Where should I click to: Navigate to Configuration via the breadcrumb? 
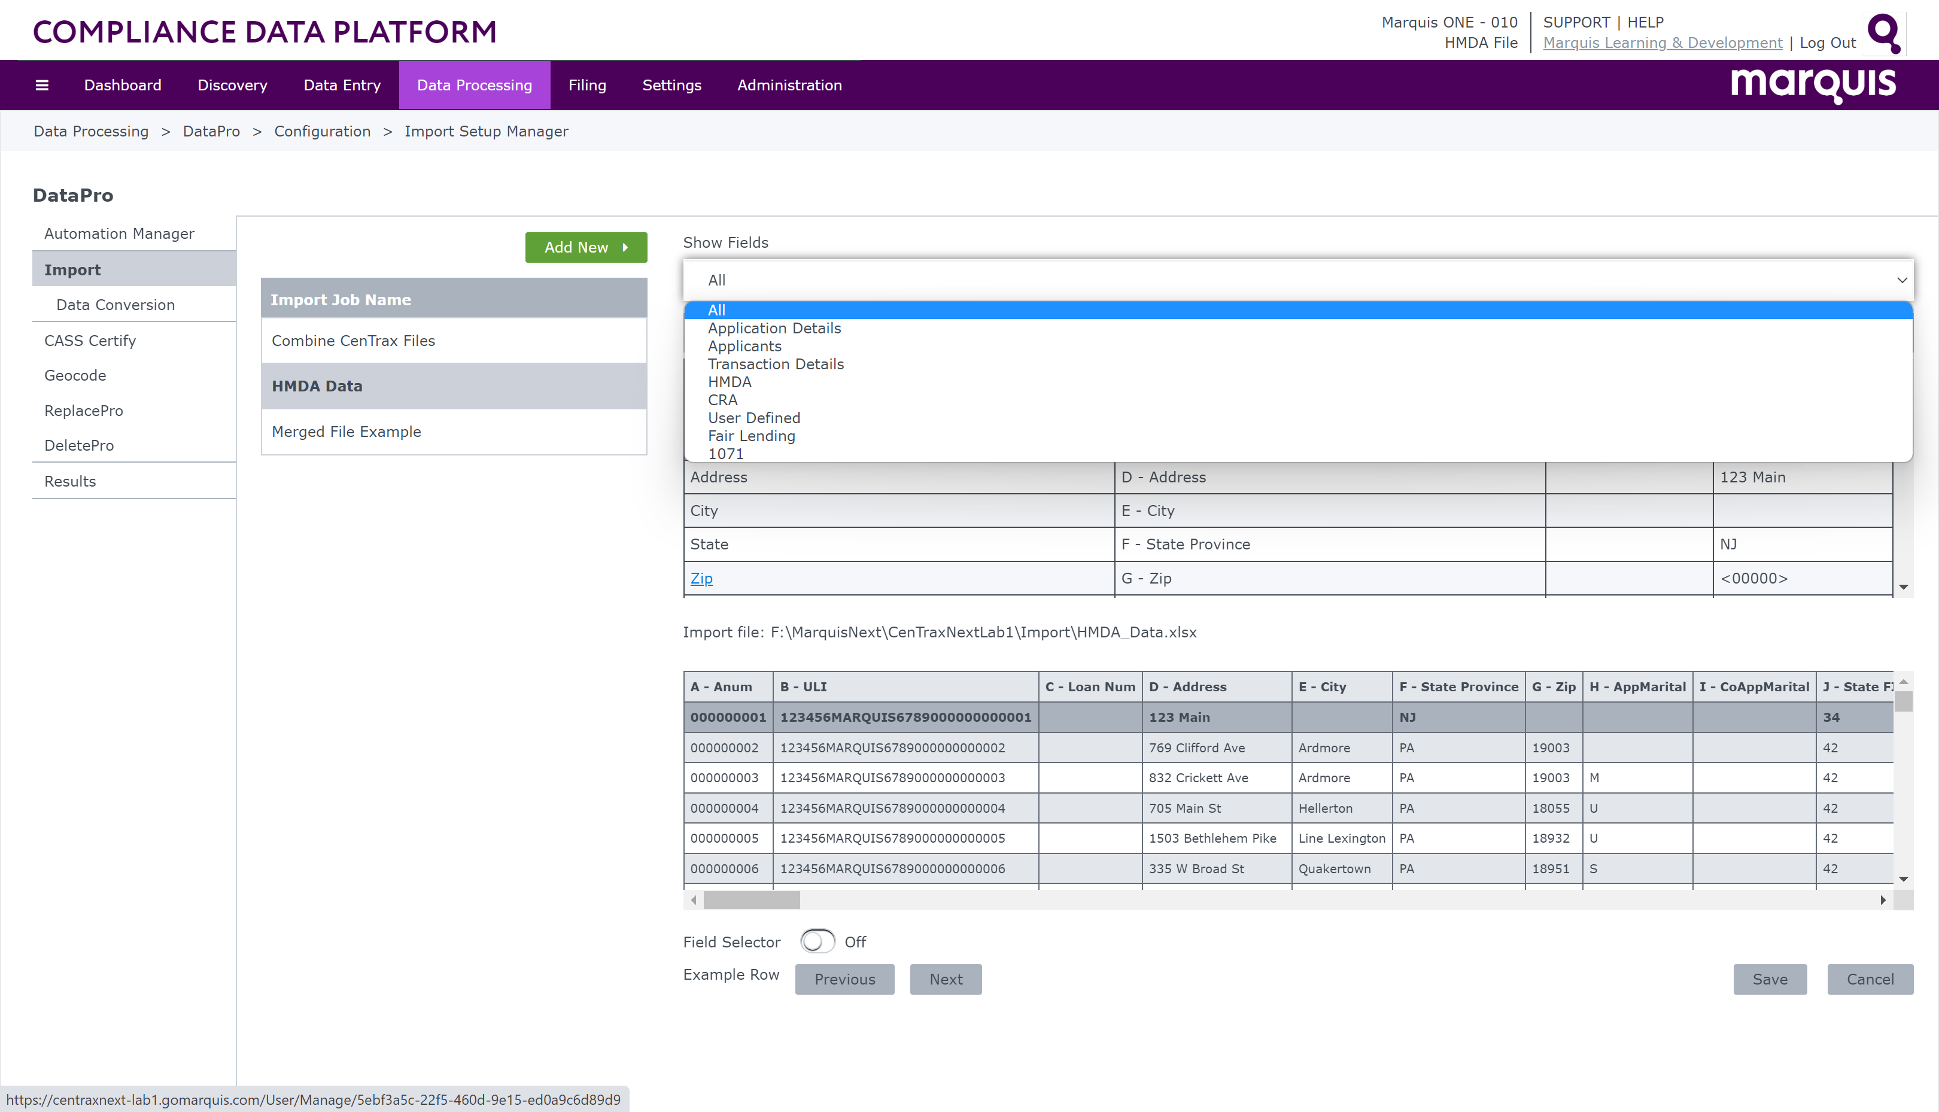click(x=323, y=131)
